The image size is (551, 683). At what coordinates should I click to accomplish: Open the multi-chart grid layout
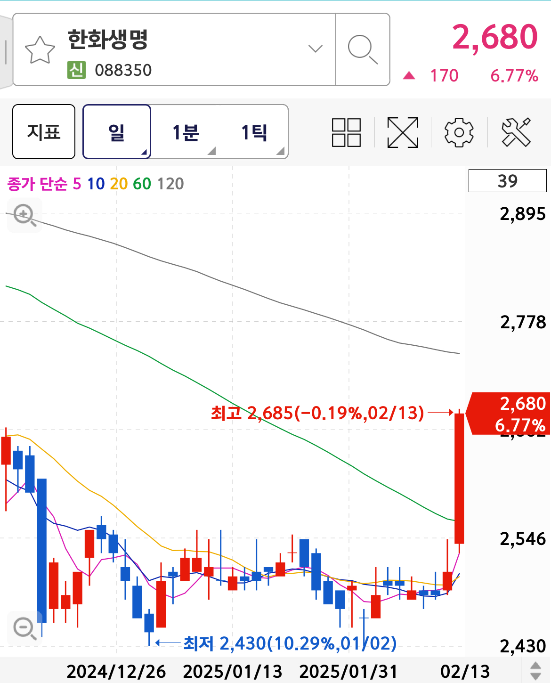pyautogui.click(x=346, y=132)
